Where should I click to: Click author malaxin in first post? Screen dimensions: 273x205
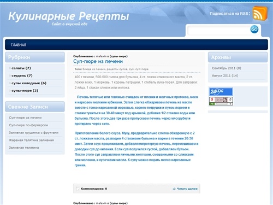[x=101, y=56]
